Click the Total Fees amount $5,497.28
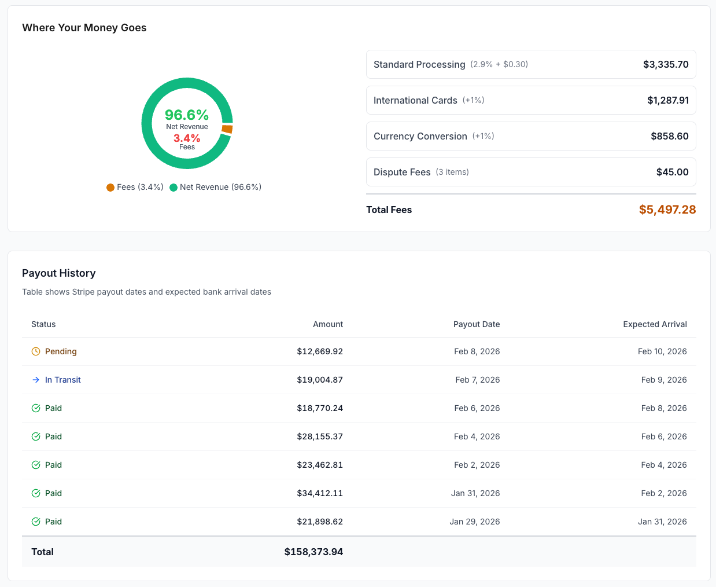Viewport: 716px width, 587px height. [667, 210]
